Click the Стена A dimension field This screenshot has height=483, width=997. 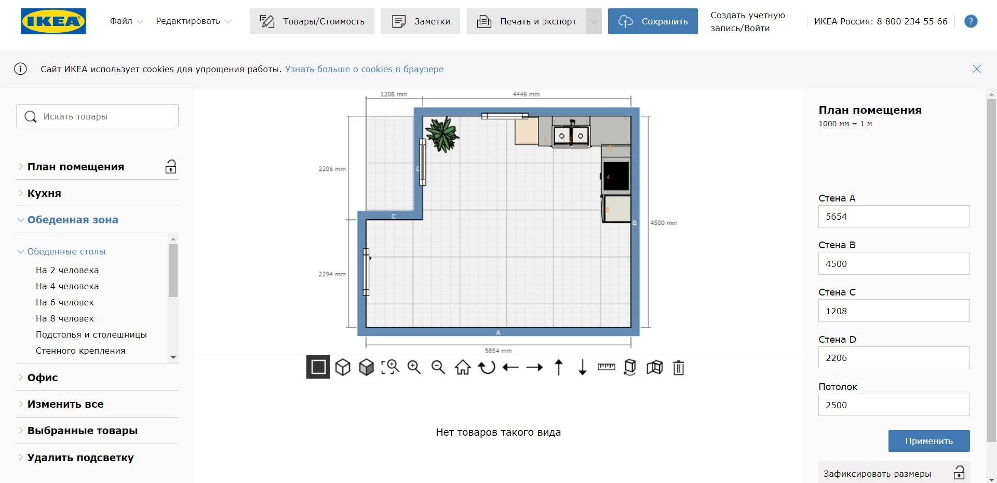click(x=894, y=217)
